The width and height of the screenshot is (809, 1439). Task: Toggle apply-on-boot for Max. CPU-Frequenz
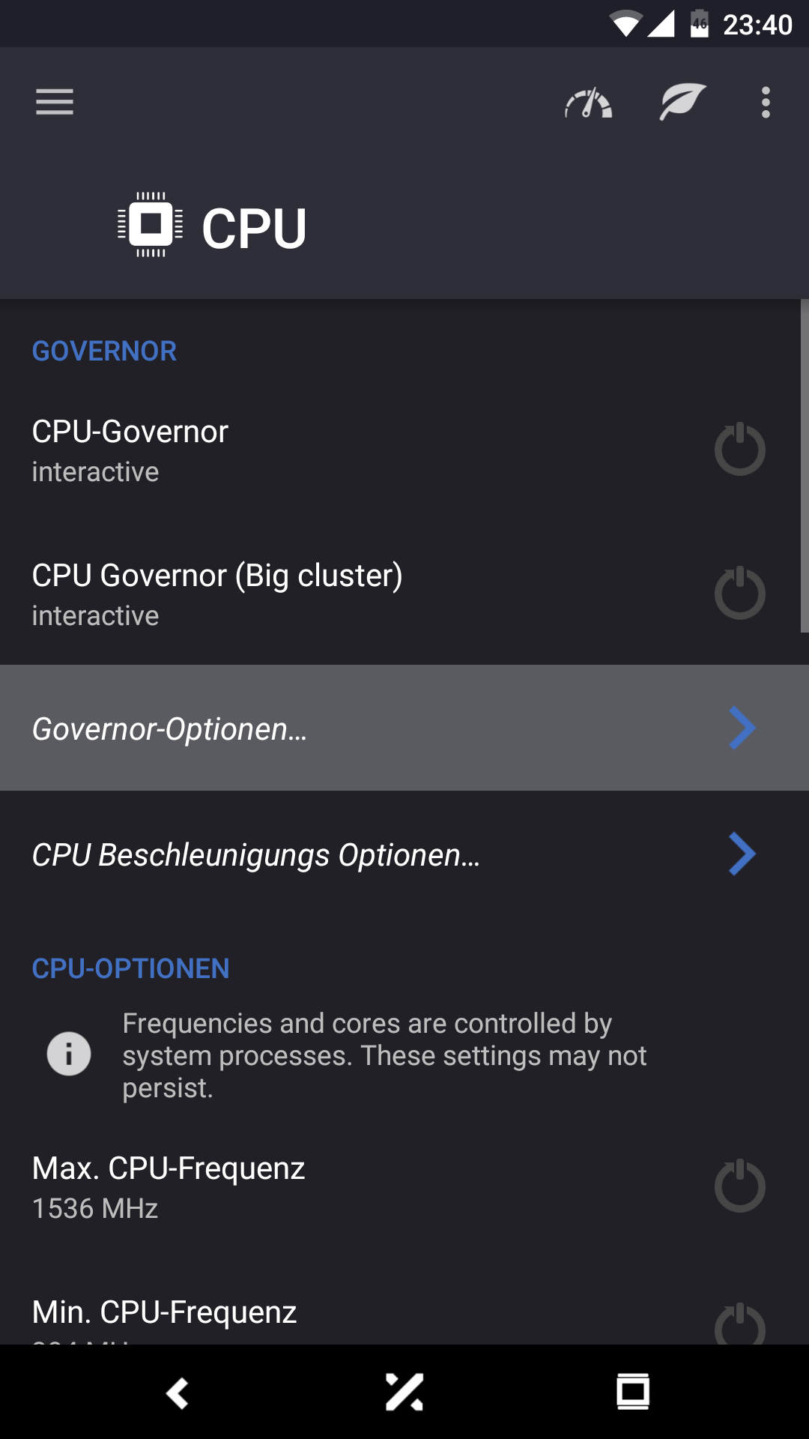(739, 1186)
